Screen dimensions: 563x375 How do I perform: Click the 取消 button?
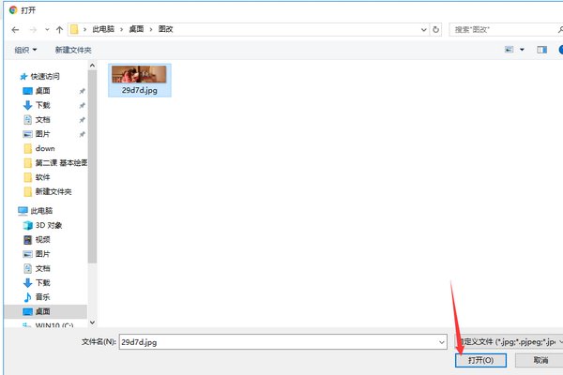pos(540,360)
